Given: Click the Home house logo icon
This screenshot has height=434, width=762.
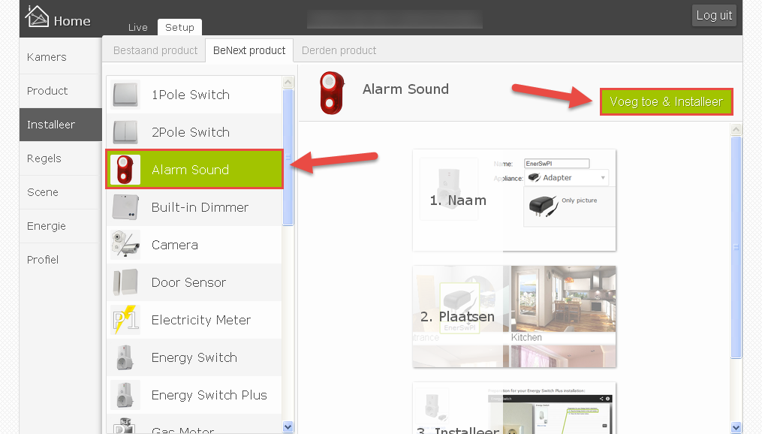Looking at the screenshot, I should tap(37, 16).
